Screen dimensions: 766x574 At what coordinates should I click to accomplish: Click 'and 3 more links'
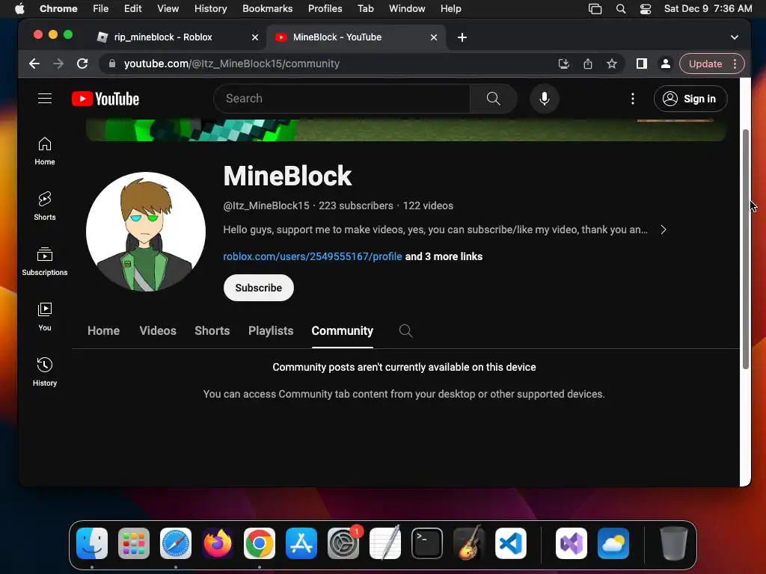(444, 257)
